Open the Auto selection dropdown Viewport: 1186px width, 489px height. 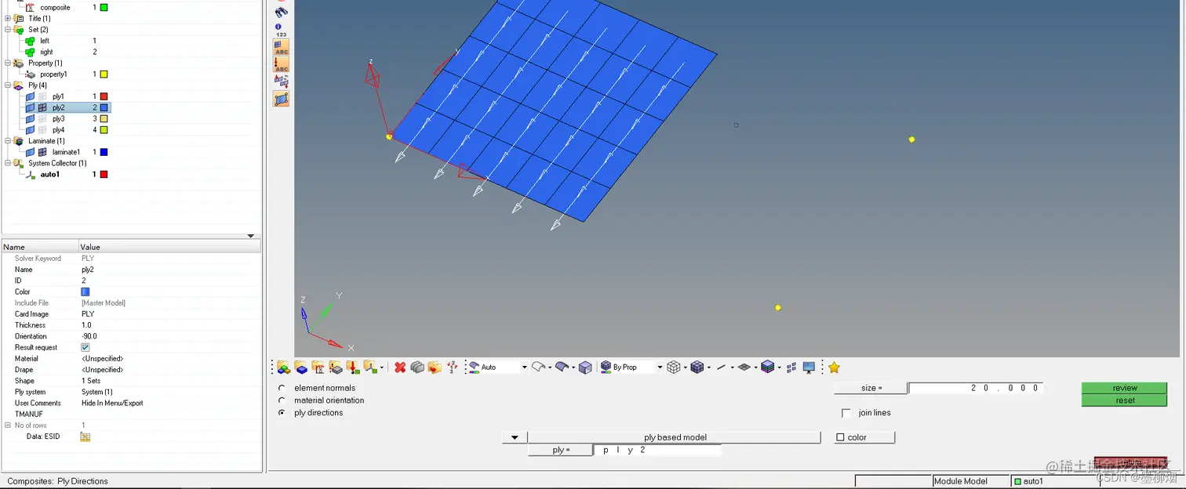coord(524,367)
